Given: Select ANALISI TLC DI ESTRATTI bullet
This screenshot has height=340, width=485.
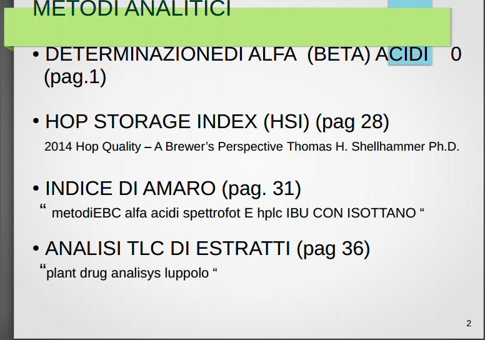Looking at the screenshot, I should click(201, 248).
